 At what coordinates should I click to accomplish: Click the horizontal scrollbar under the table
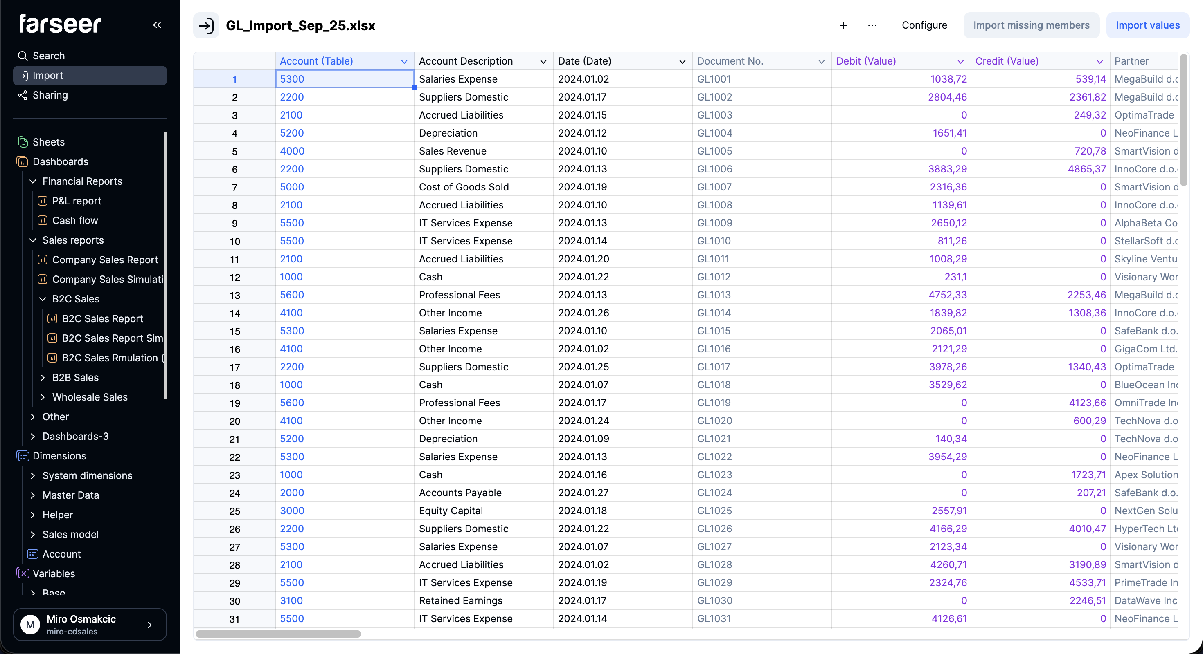coord(278,634)
